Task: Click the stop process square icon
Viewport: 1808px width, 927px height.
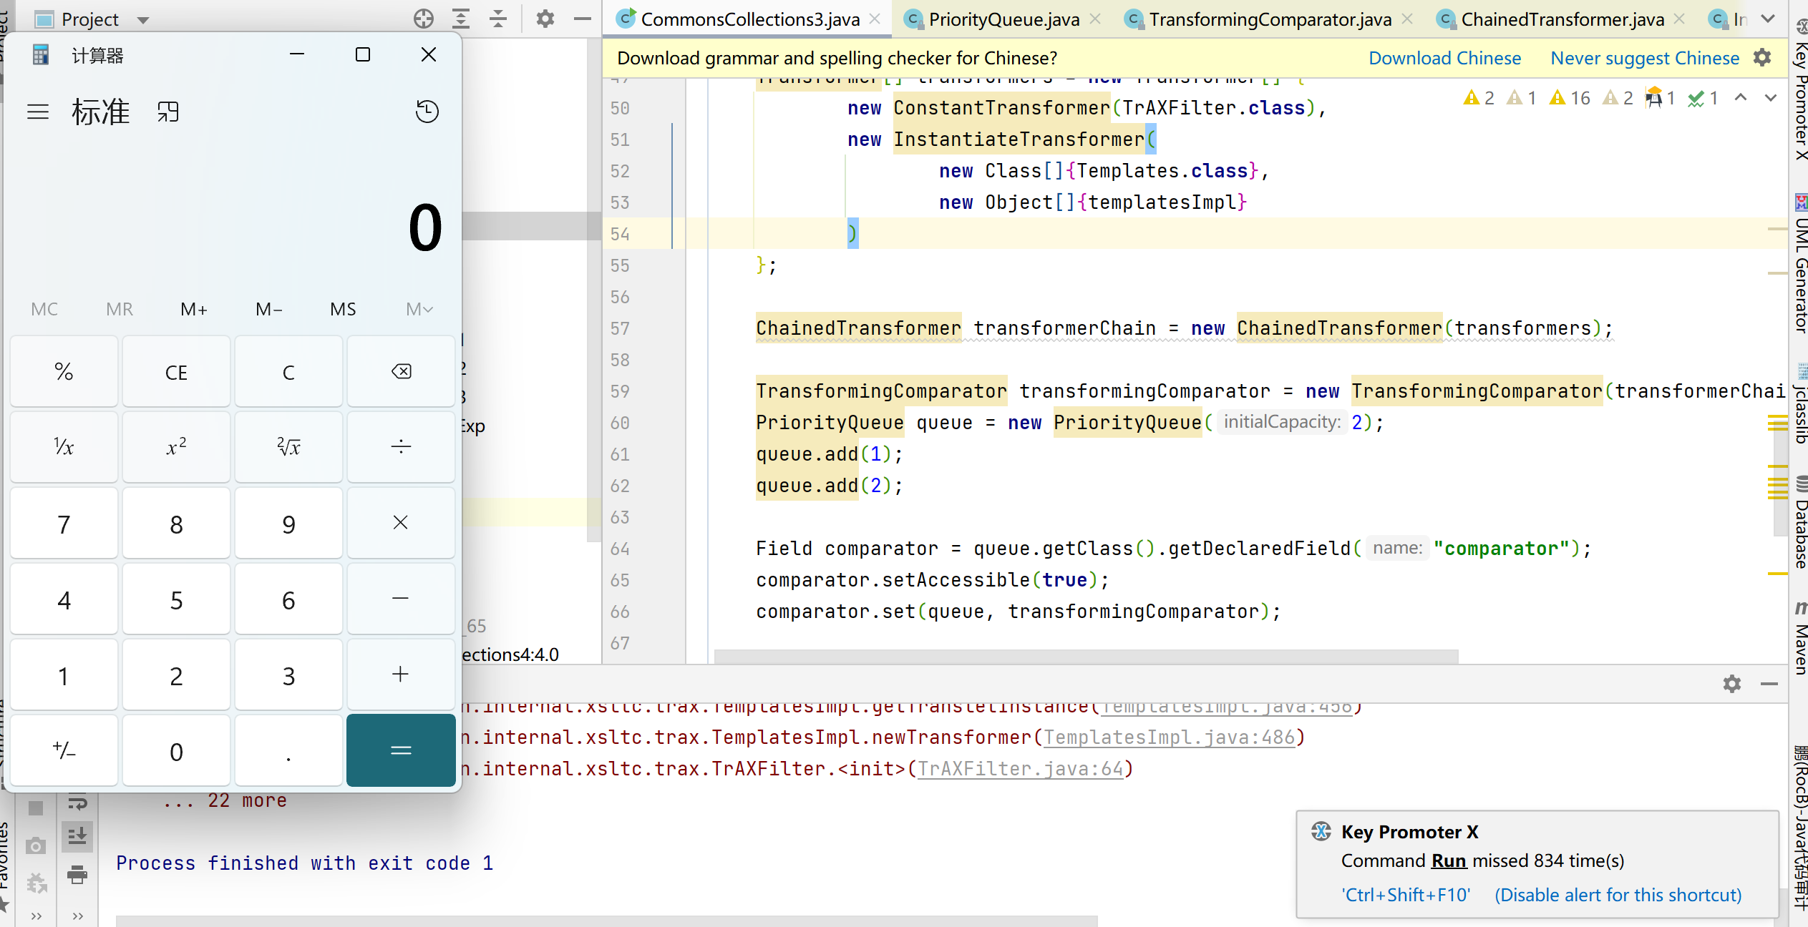Action: [x=36, y=808]
